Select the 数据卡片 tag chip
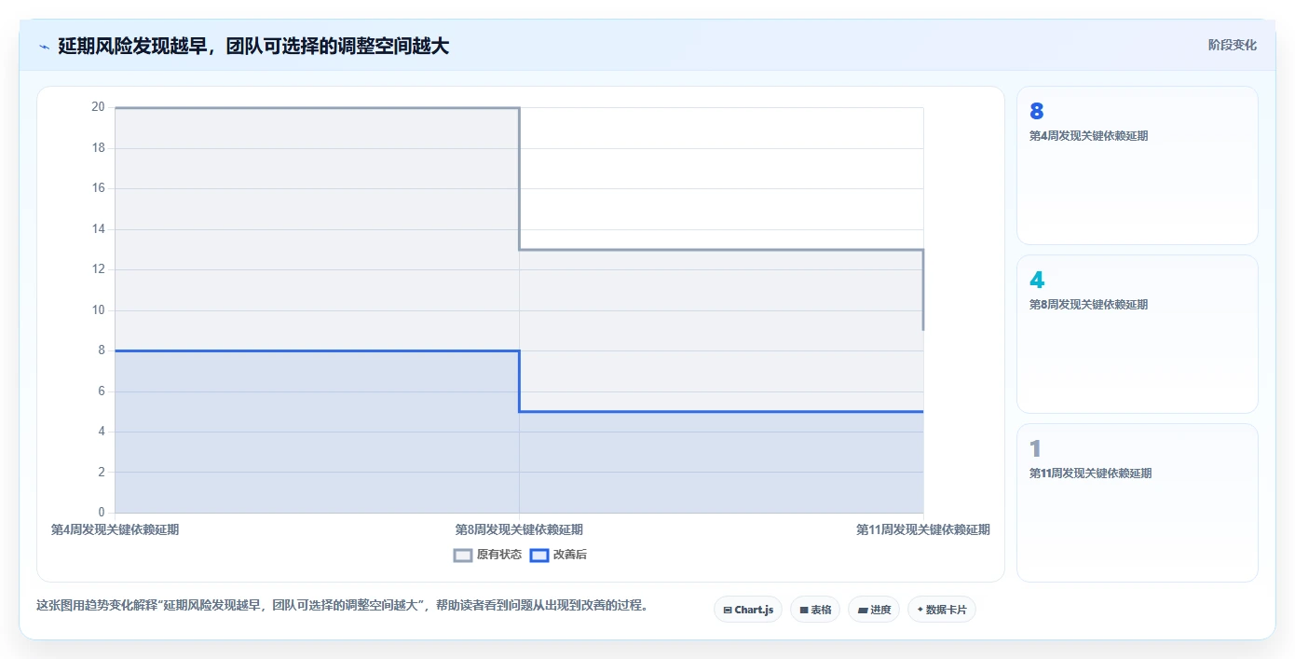The height and width of the screenshot is (659, 1295). click(942, 610)
